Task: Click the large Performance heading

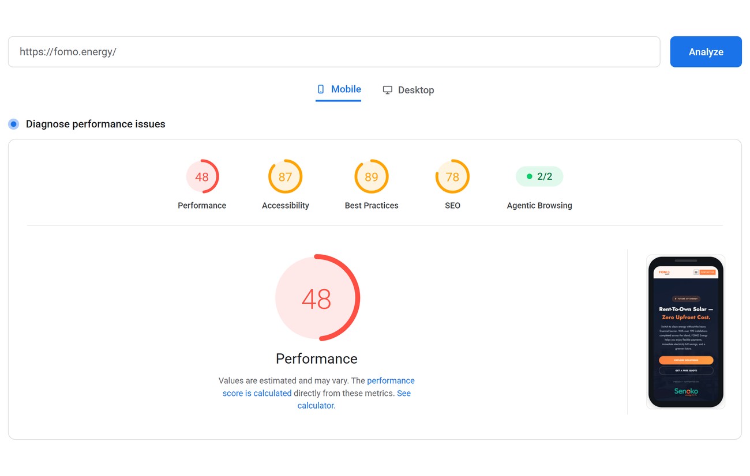Action: coord(317,358)
